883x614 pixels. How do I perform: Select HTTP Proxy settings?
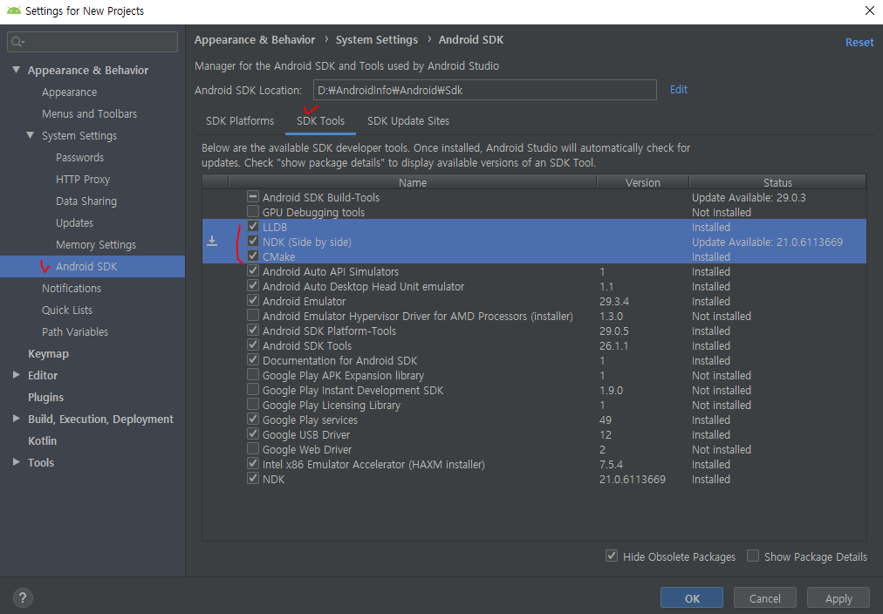[x=83, y=180]
